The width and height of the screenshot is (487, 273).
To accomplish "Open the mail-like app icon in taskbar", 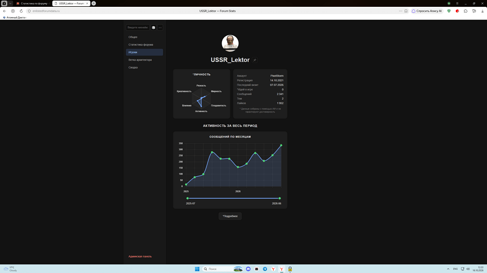I will click(257, 269).
